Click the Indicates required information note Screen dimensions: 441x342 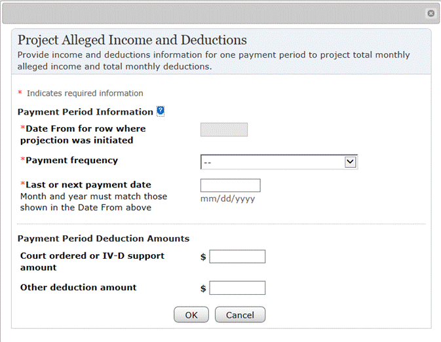(x=85, y=93)
